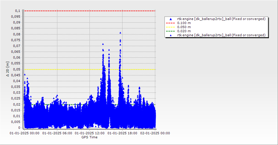278x145 pixels.
Task: Click the '0,03' y-axis tick label
Action: 17,93
